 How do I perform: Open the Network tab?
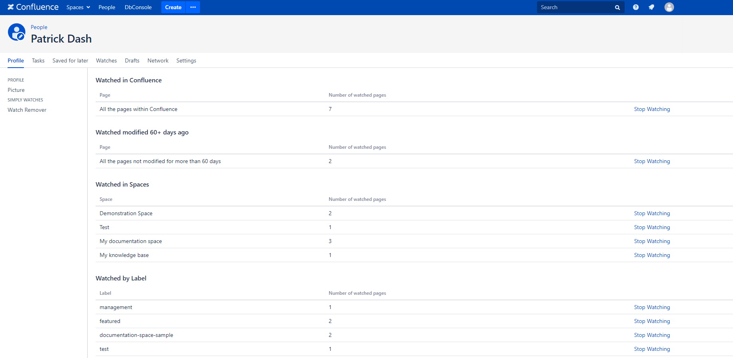pyautogui.click(x=158, y=60)
